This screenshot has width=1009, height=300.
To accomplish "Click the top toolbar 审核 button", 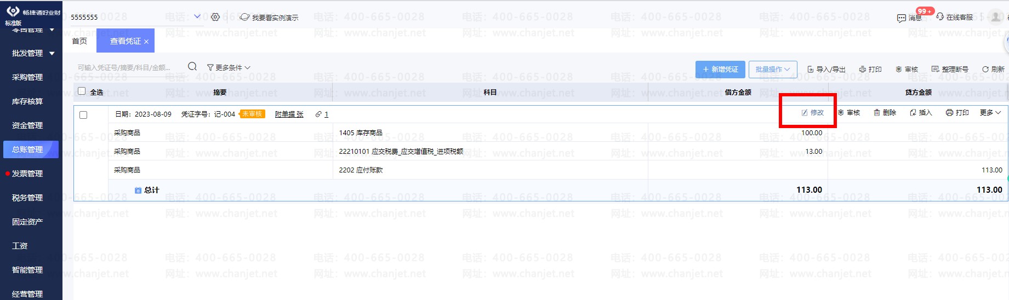I will click(x=907, y=70).
